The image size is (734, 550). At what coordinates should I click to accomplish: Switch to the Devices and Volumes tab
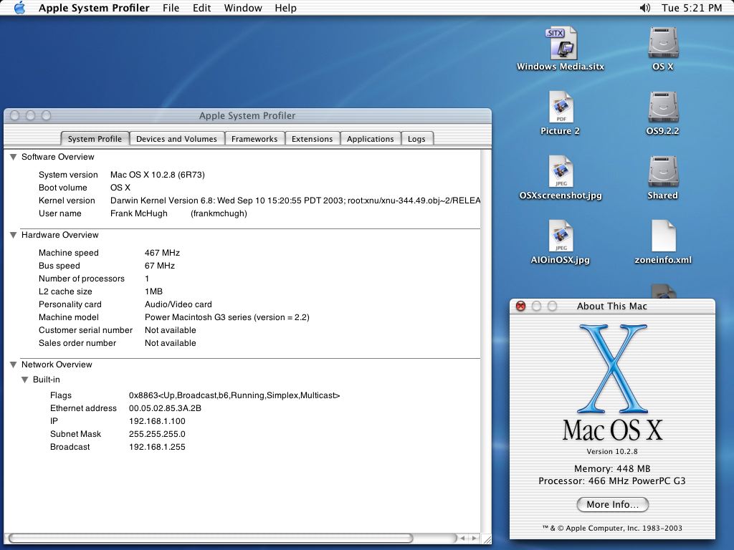click(x=176, y=138)
